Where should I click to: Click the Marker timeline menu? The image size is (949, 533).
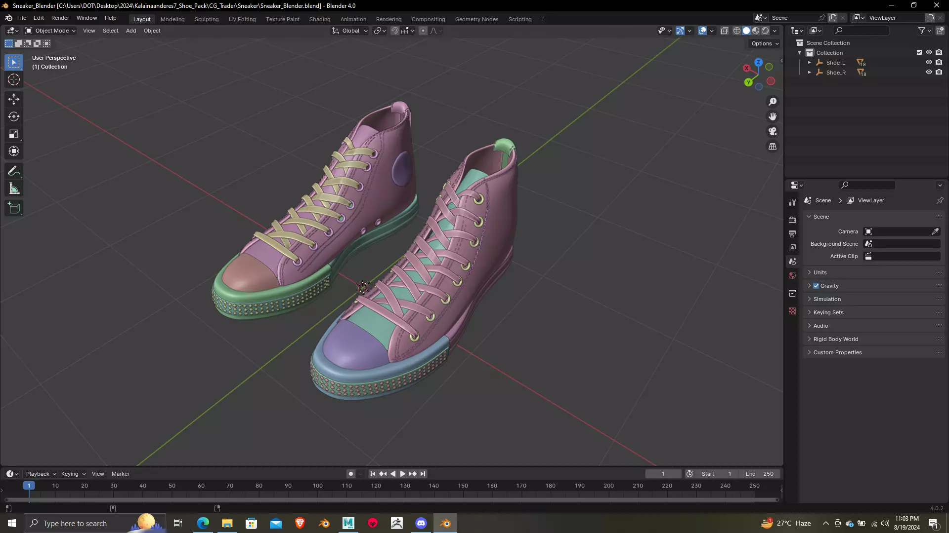(121, 474)
